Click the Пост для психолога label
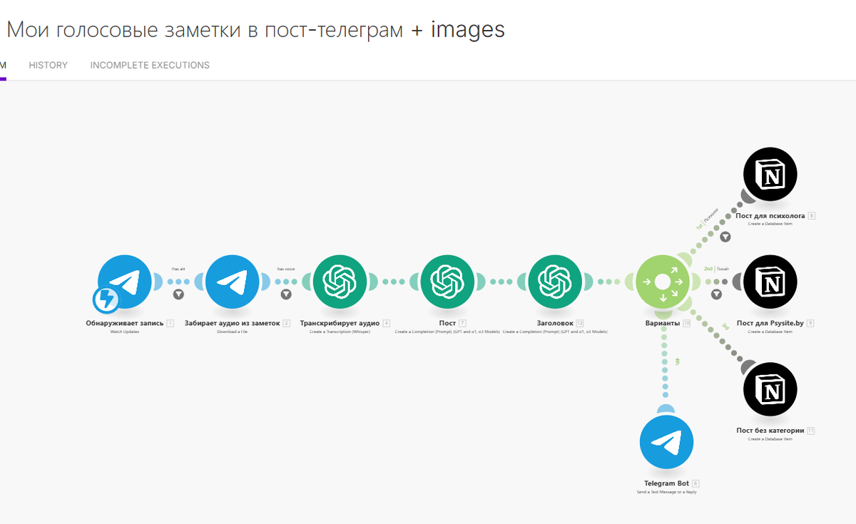The height and width of the screenshot is (524, 856). tap(770, 215)
